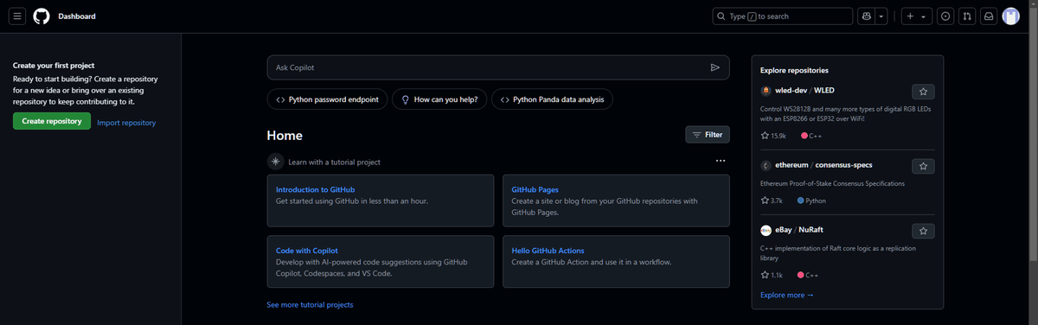Star the wled-dev / WLED repository
The image size is (1038, 325).
coord(923,91)
